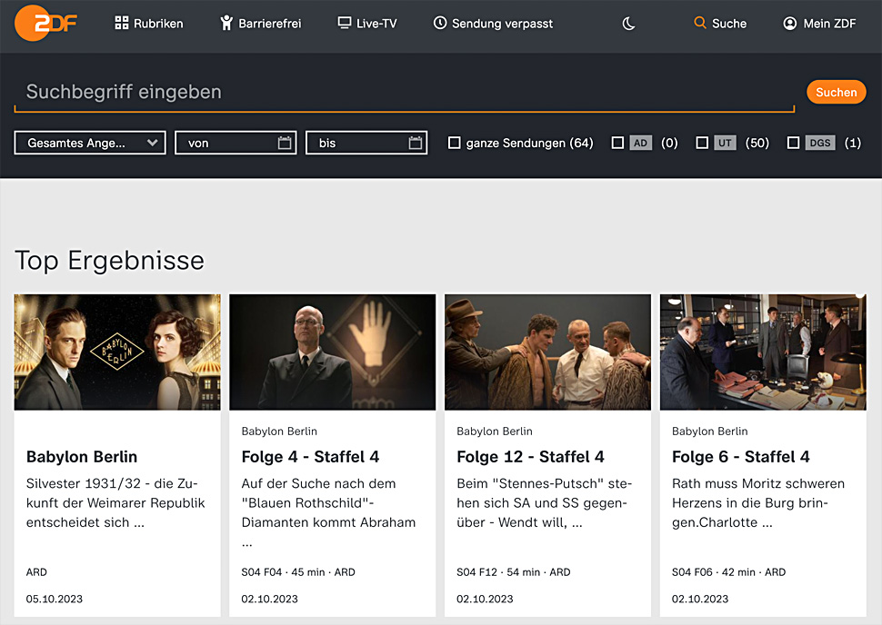Image resolution: width=882 pixels, height=625 pixels.
Task: Click the 02.10.2023 date under Folge 6
Action: 700,600
